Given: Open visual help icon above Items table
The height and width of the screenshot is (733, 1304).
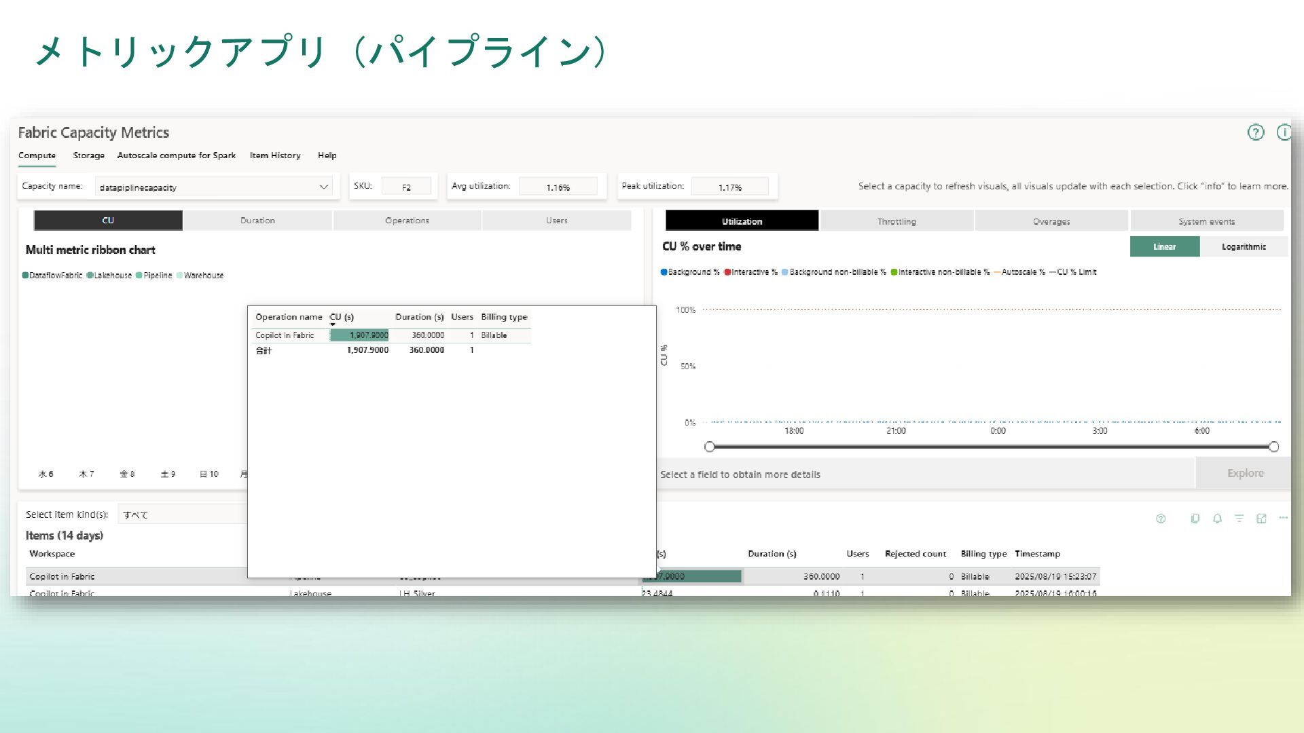Looking at the screenshot, I should [1161, 519].
